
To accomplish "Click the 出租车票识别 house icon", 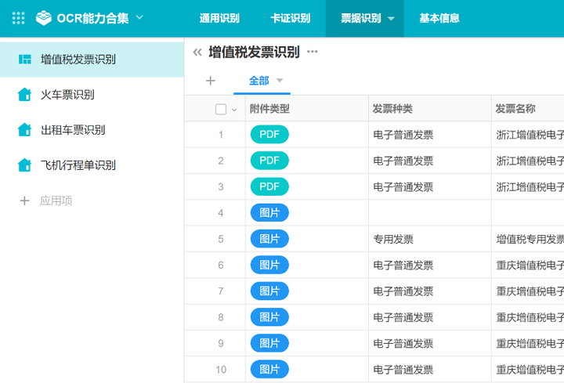I will tap(24, 130).
